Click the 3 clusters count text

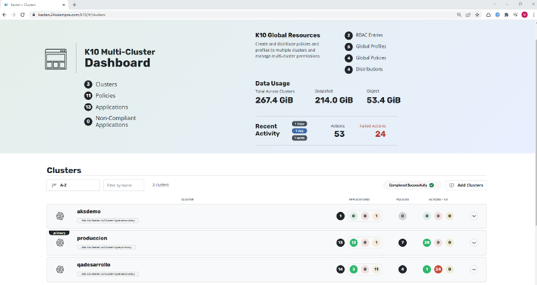point(160,185)
